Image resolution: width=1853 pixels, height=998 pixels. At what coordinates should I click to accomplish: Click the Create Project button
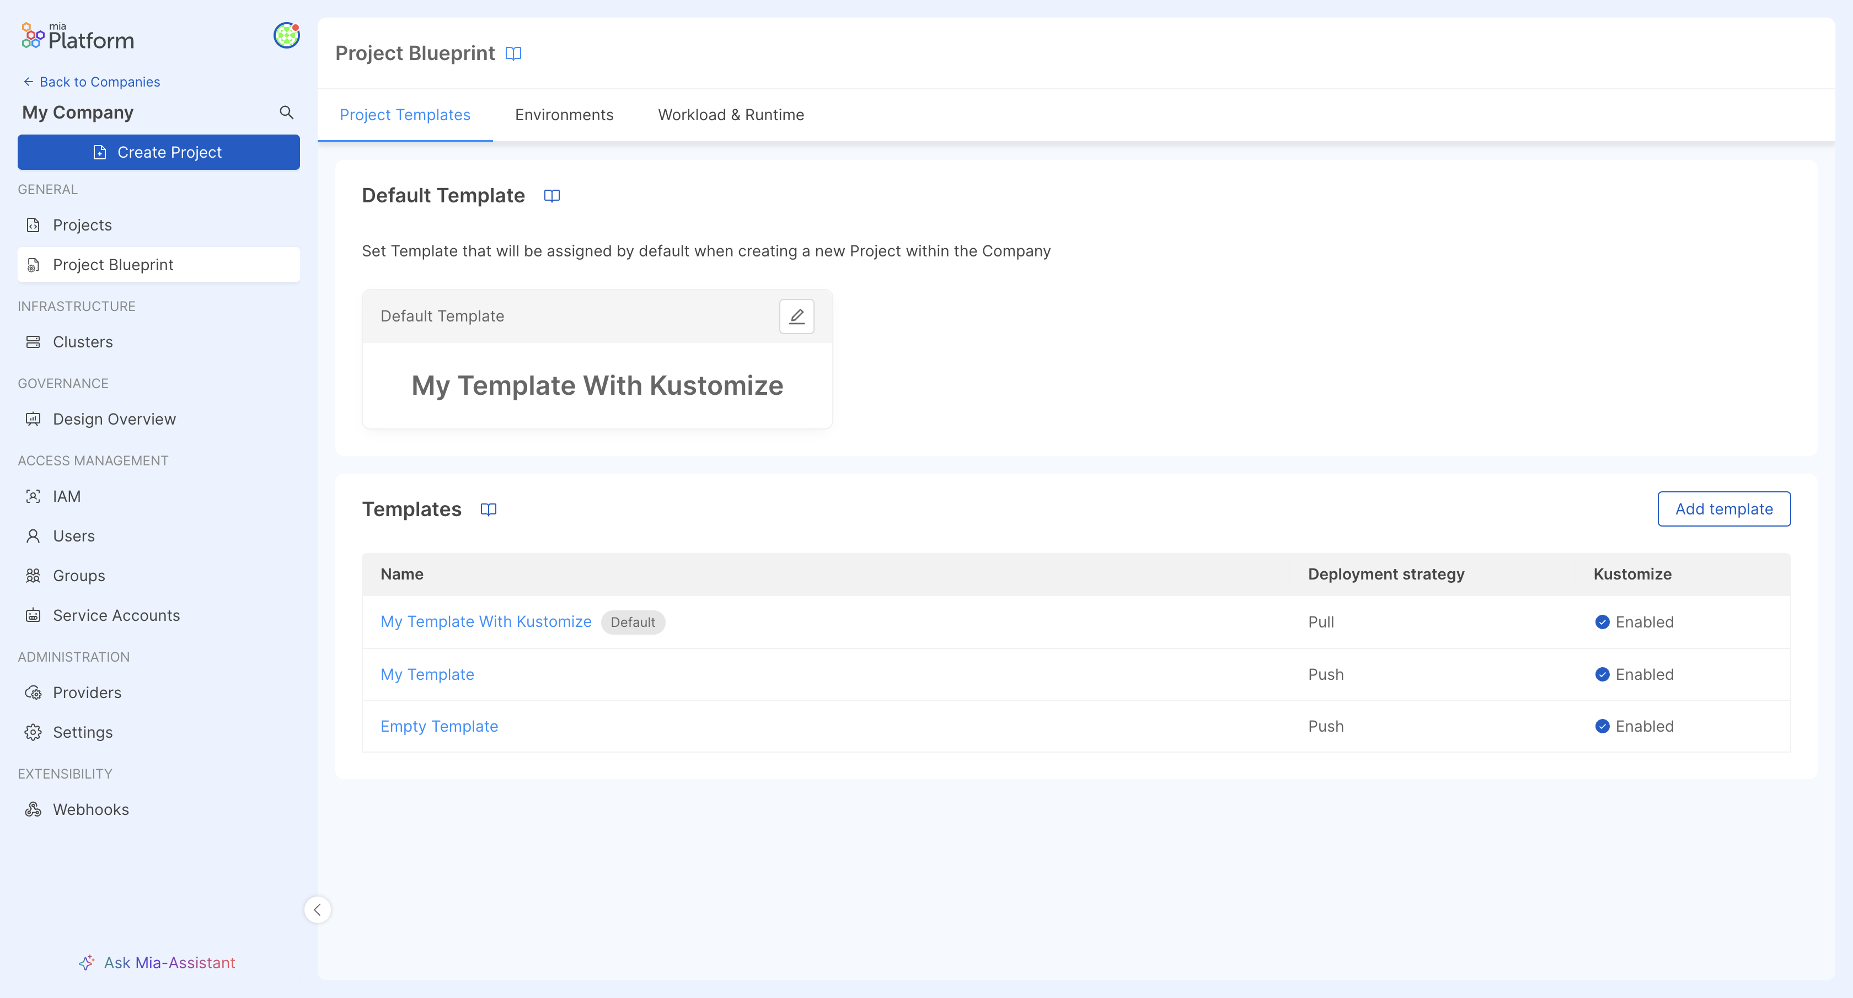pyautogui.click(x=158, y=152)
